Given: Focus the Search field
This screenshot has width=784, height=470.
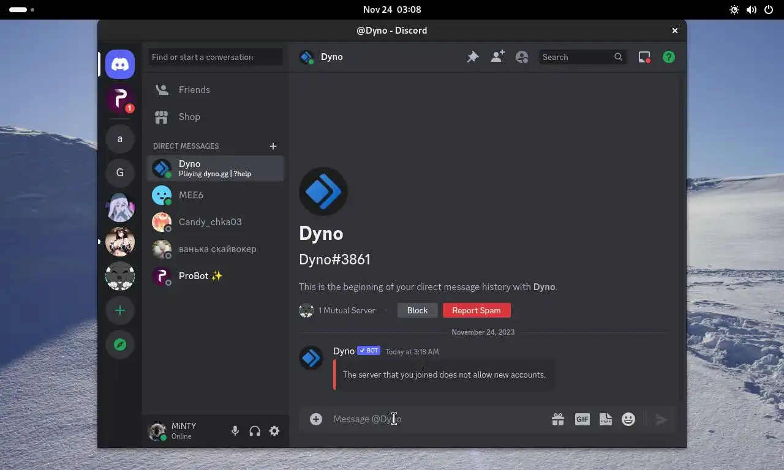Looking at the screenshot, I should (x=582, y=57).
